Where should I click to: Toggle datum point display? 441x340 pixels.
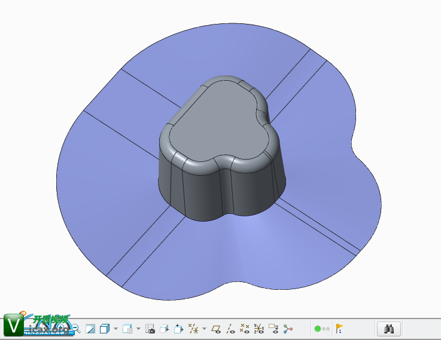click(244, 329)
